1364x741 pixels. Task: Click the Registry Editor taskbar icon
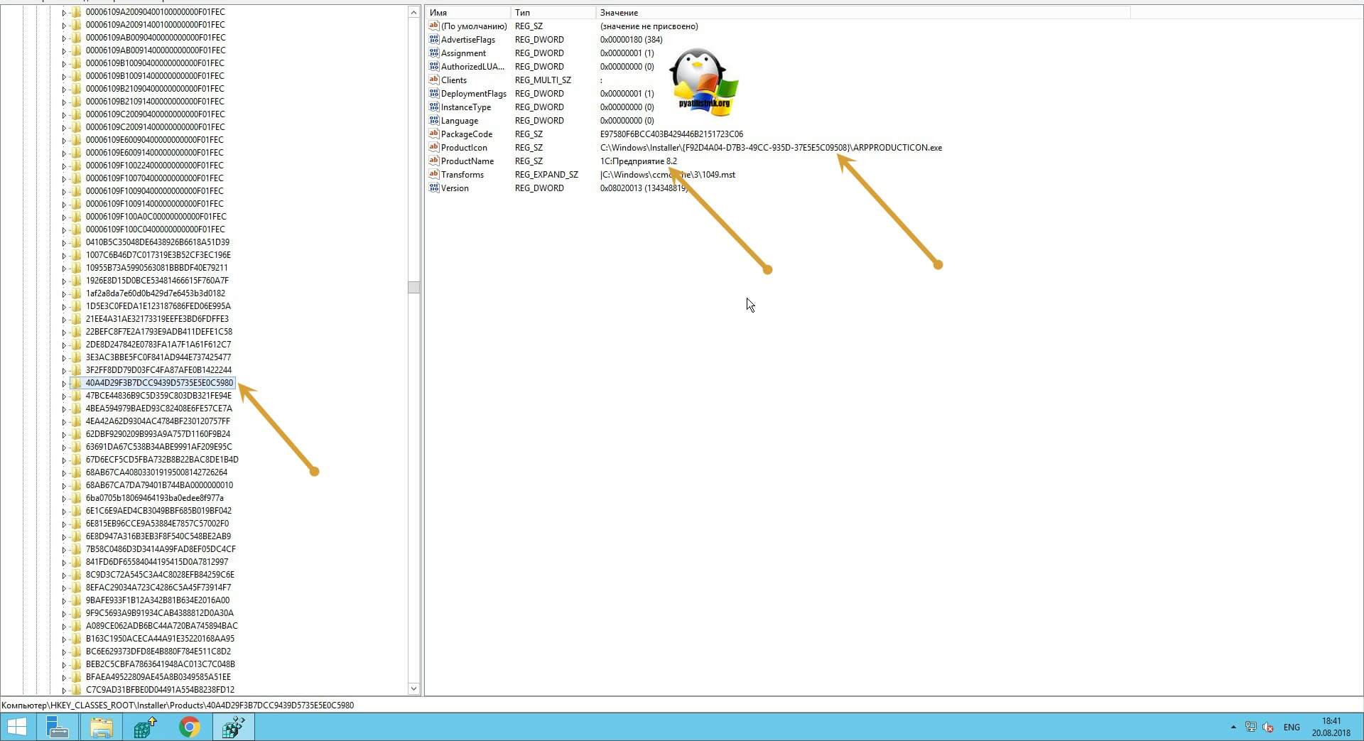coord(234,727)
